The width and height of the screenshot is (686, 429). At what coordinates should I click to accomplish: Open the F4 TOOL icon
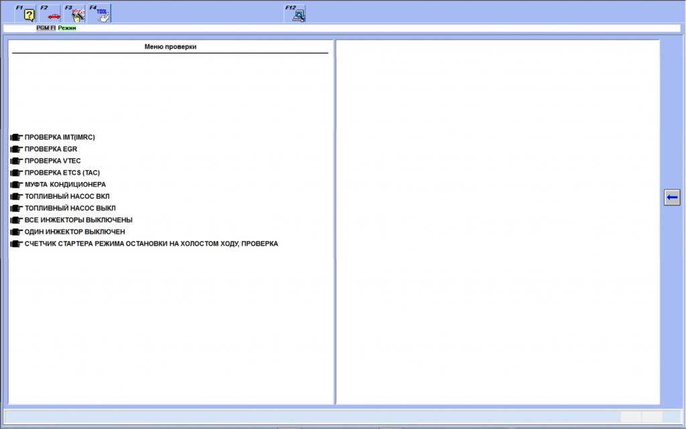pyautogui.click(x=102, y=14)
